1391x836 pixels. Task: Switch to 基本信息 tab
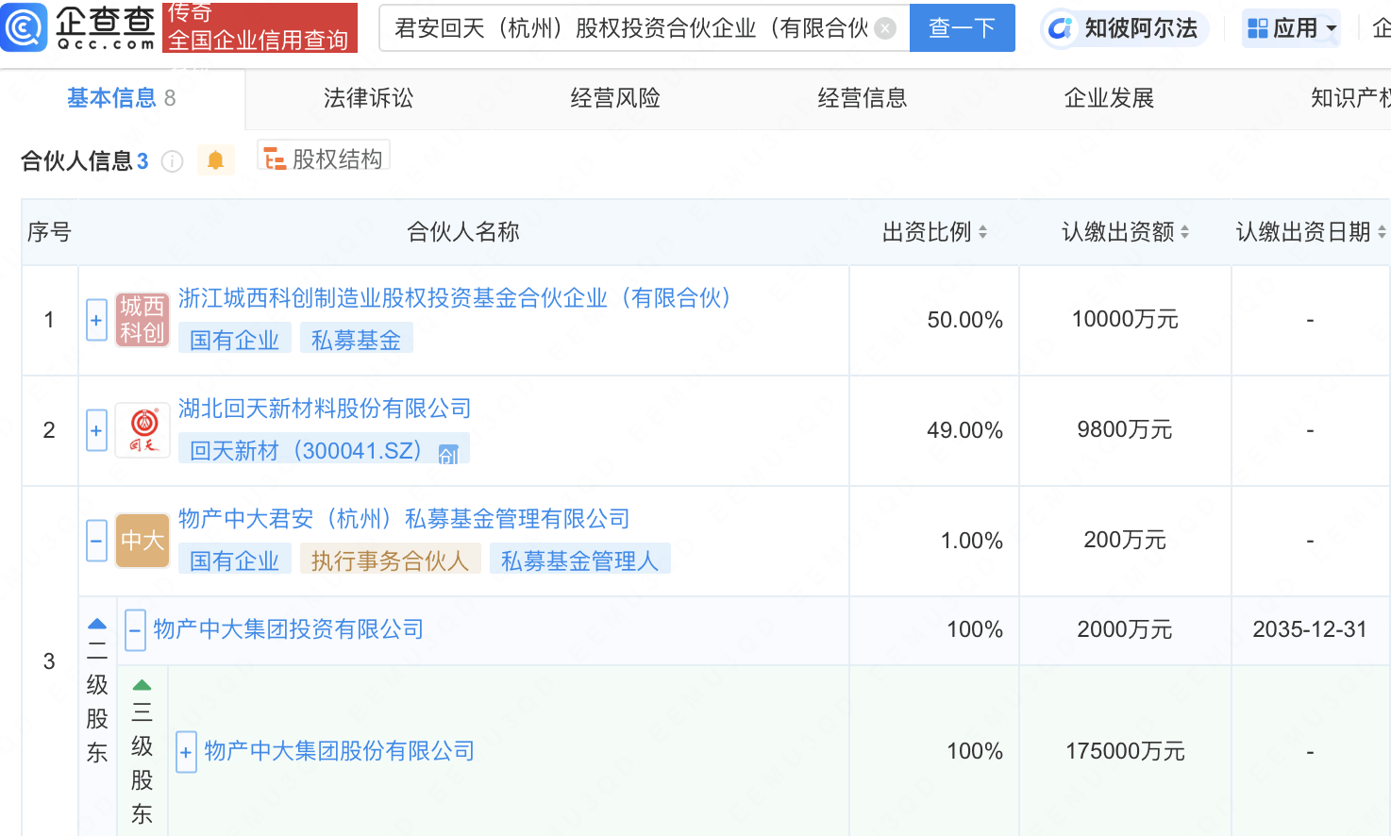(x=122, y=98)
